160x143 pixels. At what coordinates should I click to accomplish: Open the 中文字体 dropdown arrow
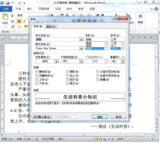click(81, 39)
